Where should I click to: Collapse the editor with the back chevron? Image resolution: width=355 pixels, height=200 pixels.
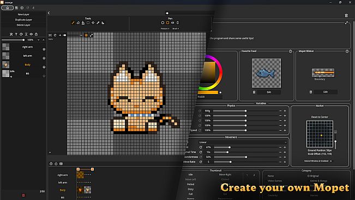pos(49,13)
